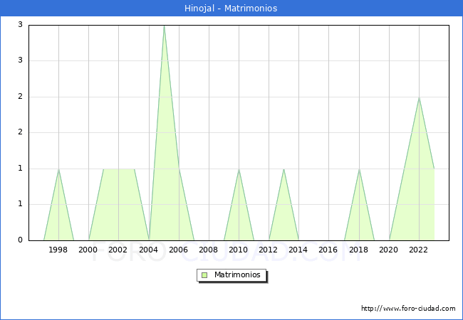
Task: Click the green Matrimonios legend swatch
Action: pos(204,274)
